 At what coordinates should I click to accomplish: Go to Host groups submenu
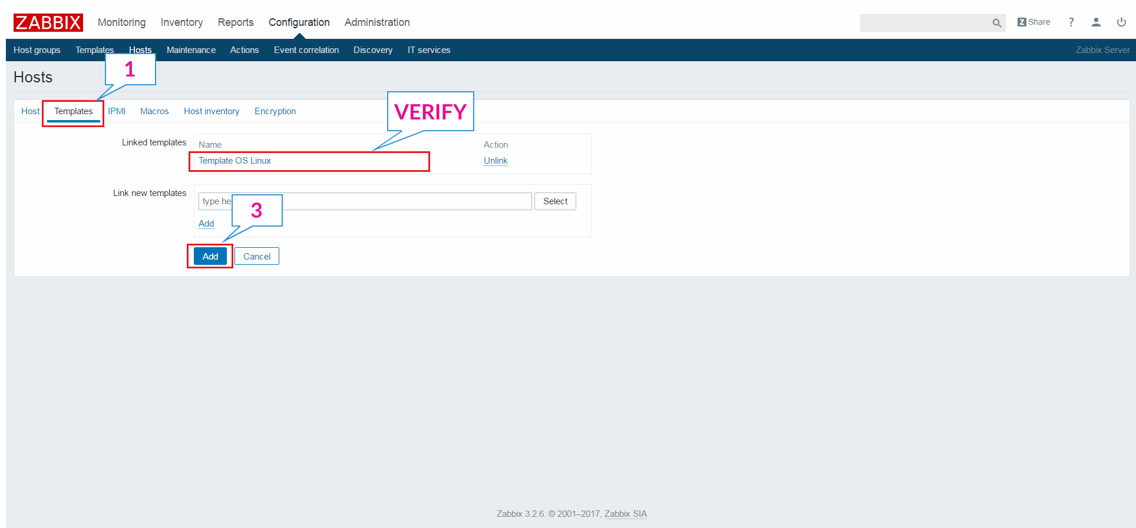point(37,50)
